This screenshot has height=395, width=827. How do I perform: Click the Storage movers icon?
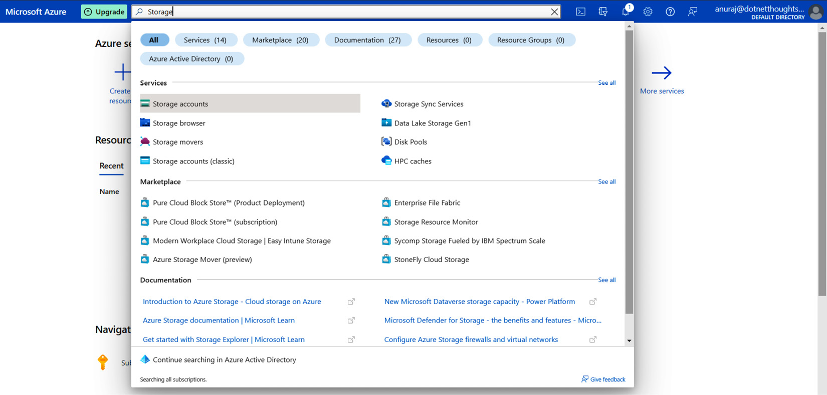(145, 141)
